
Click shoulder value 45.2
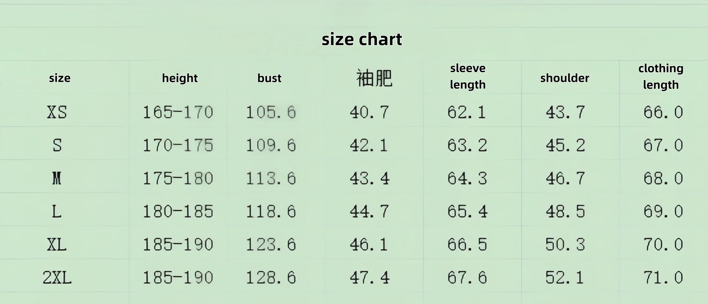[565, 145]
